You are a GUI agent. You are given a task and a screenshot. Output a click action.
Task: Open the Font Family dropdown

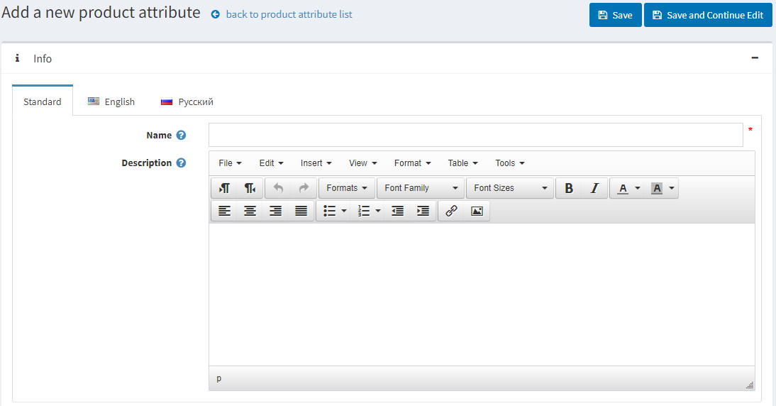[x=421, y=188]
